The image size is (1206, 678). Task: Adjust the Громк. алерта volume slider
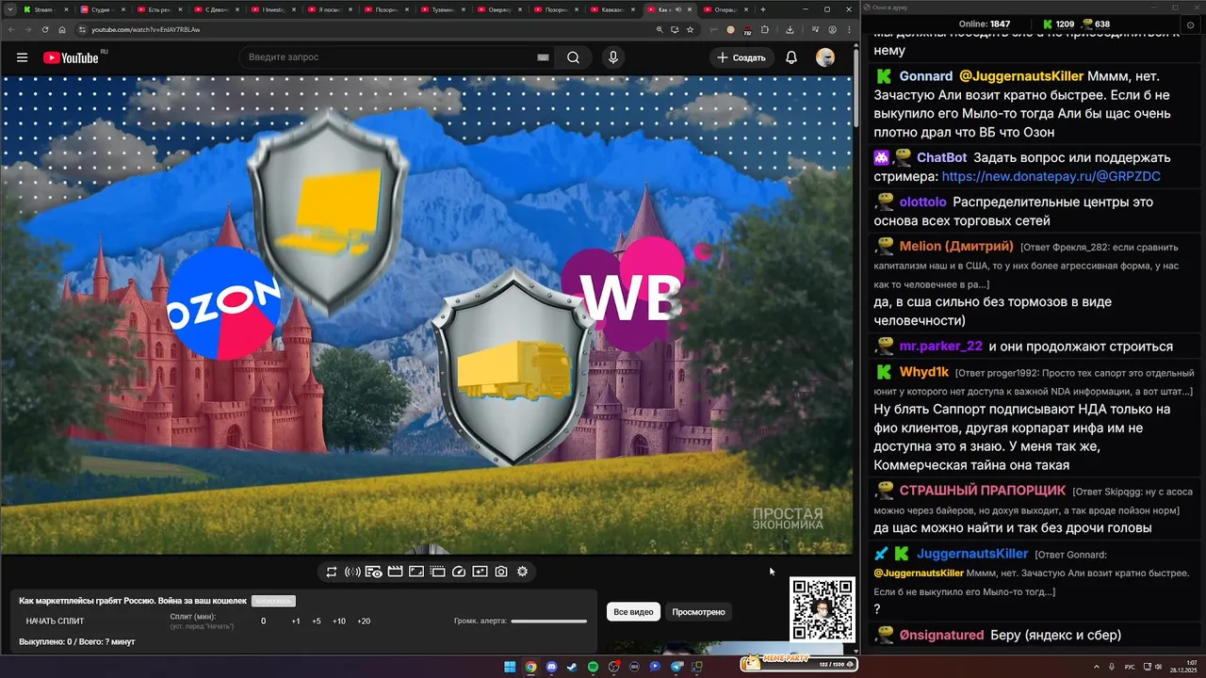pos(549,621)
